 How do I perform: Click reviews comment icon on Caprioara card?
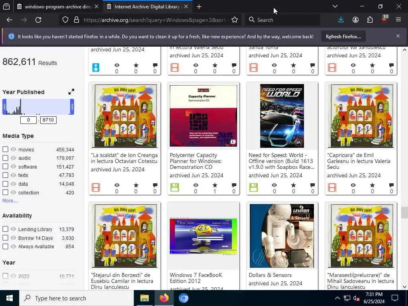click(391, 185)
